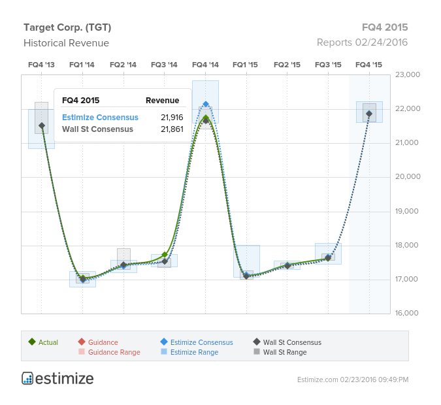
Task: Click the 20,000 axis label
Action: pos(408,176)
